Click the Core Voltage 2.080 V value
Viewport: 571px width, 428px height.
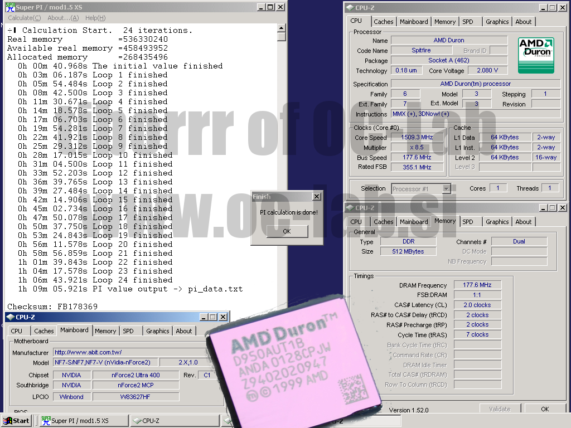[487, 71]
